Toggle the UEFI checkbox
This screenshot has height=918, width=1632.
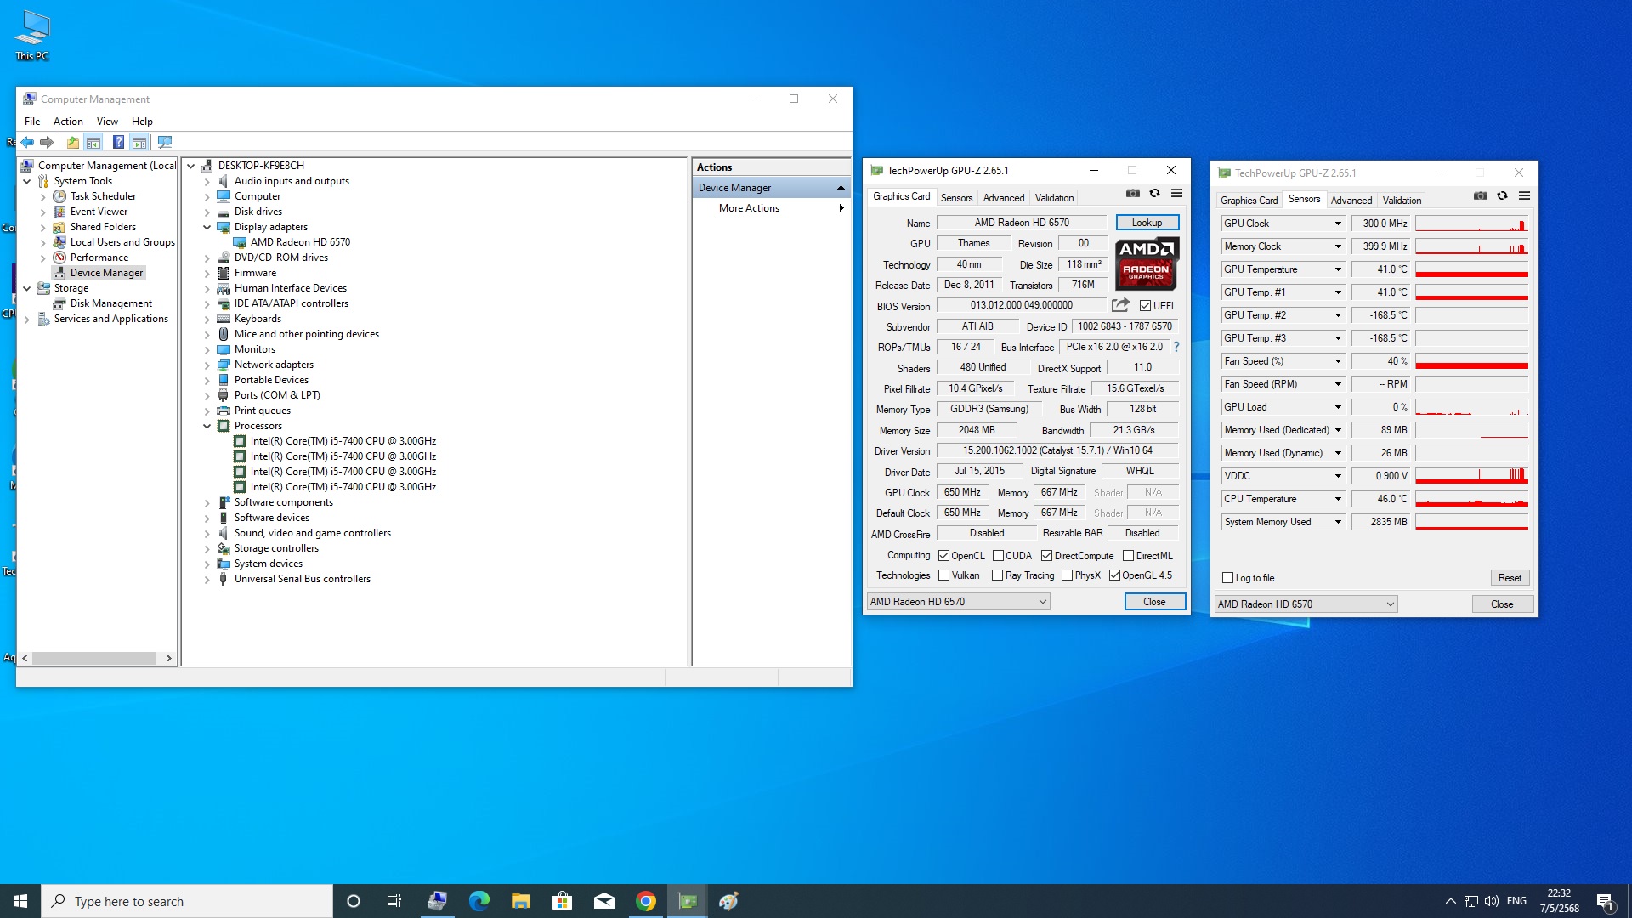coord(1145,306)
